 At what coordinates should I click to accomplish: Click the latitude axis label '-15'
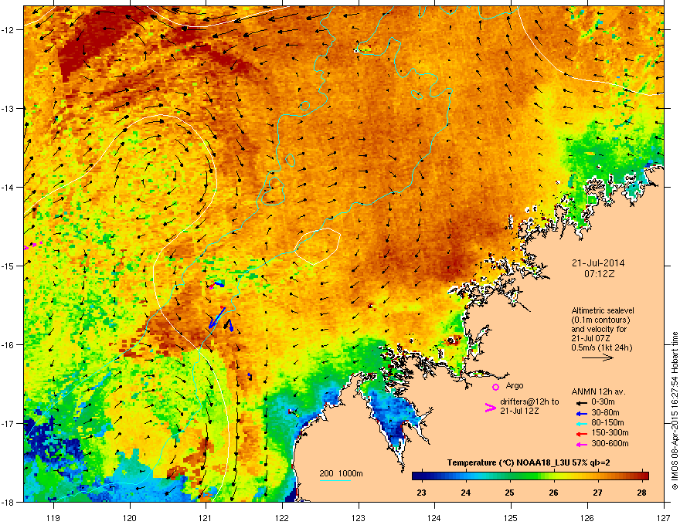coord(8,266)
